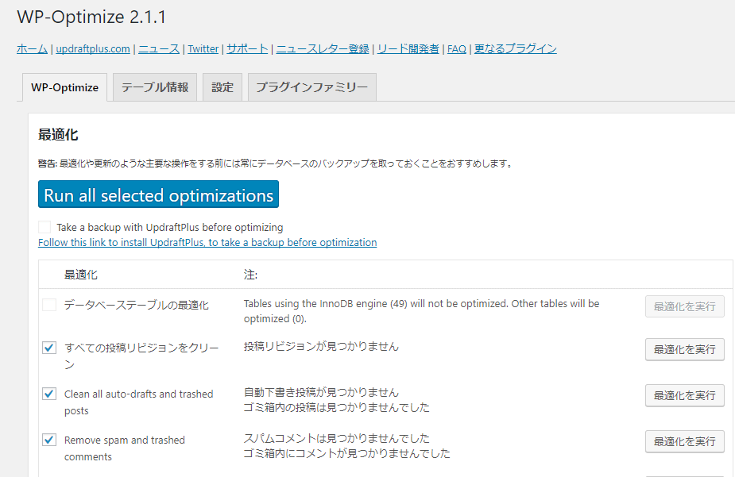Run 最適化を実行 for auto-drafts row
735x477 pixels.
[x=684, y=395]
